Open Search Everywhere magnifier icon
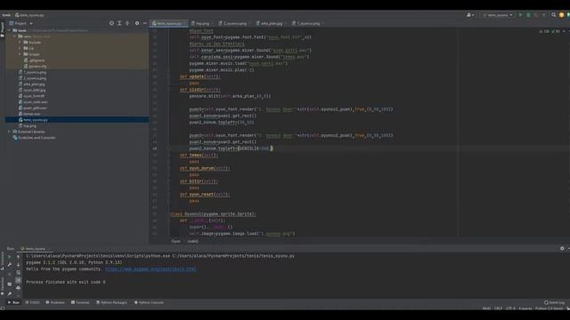 pyautogui.click(x=554, y=15)
